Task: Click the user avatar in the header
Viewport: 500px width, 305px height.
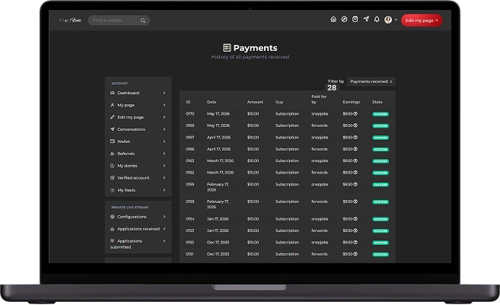Action: 388,20
